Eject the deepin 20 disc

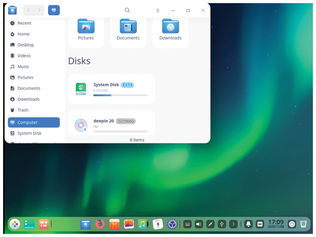(x=85, y=129)
